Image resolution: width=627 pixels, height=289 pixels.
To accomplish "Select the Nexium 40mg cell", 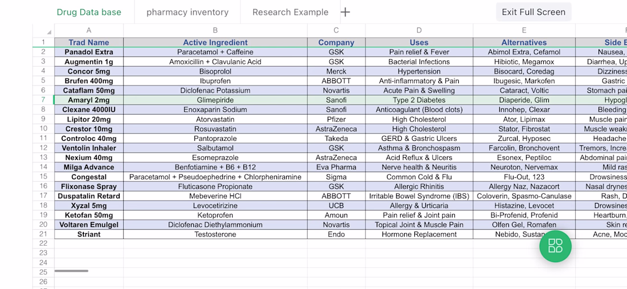I will click(89, 157).
